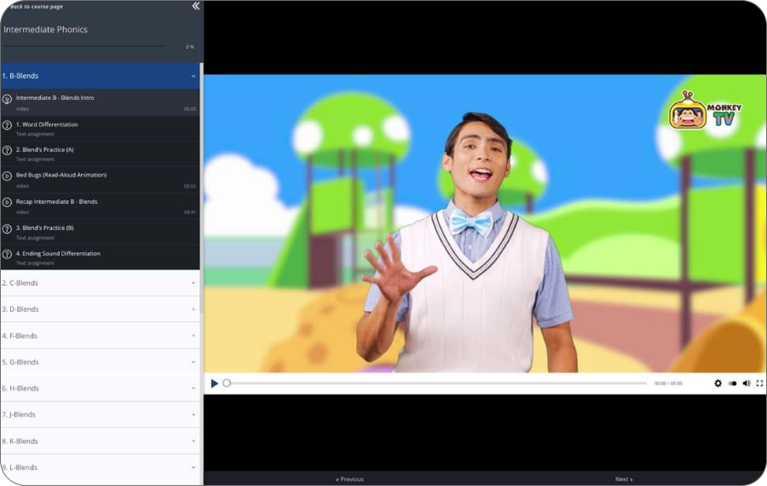The image size is (767, 486).
Task: Enter fullscreen video mode
Action: 760,384
